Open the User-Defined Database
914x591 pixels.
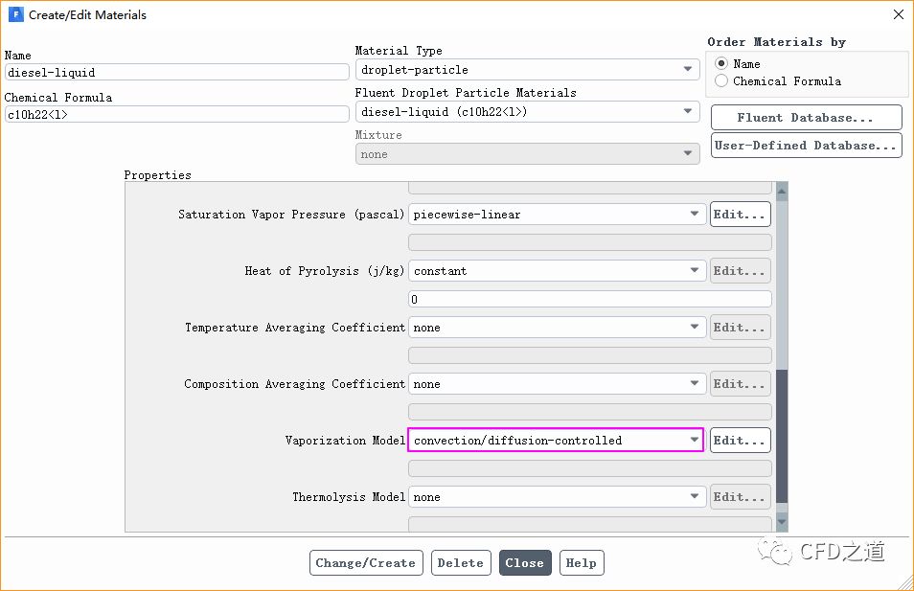(806, 146)
